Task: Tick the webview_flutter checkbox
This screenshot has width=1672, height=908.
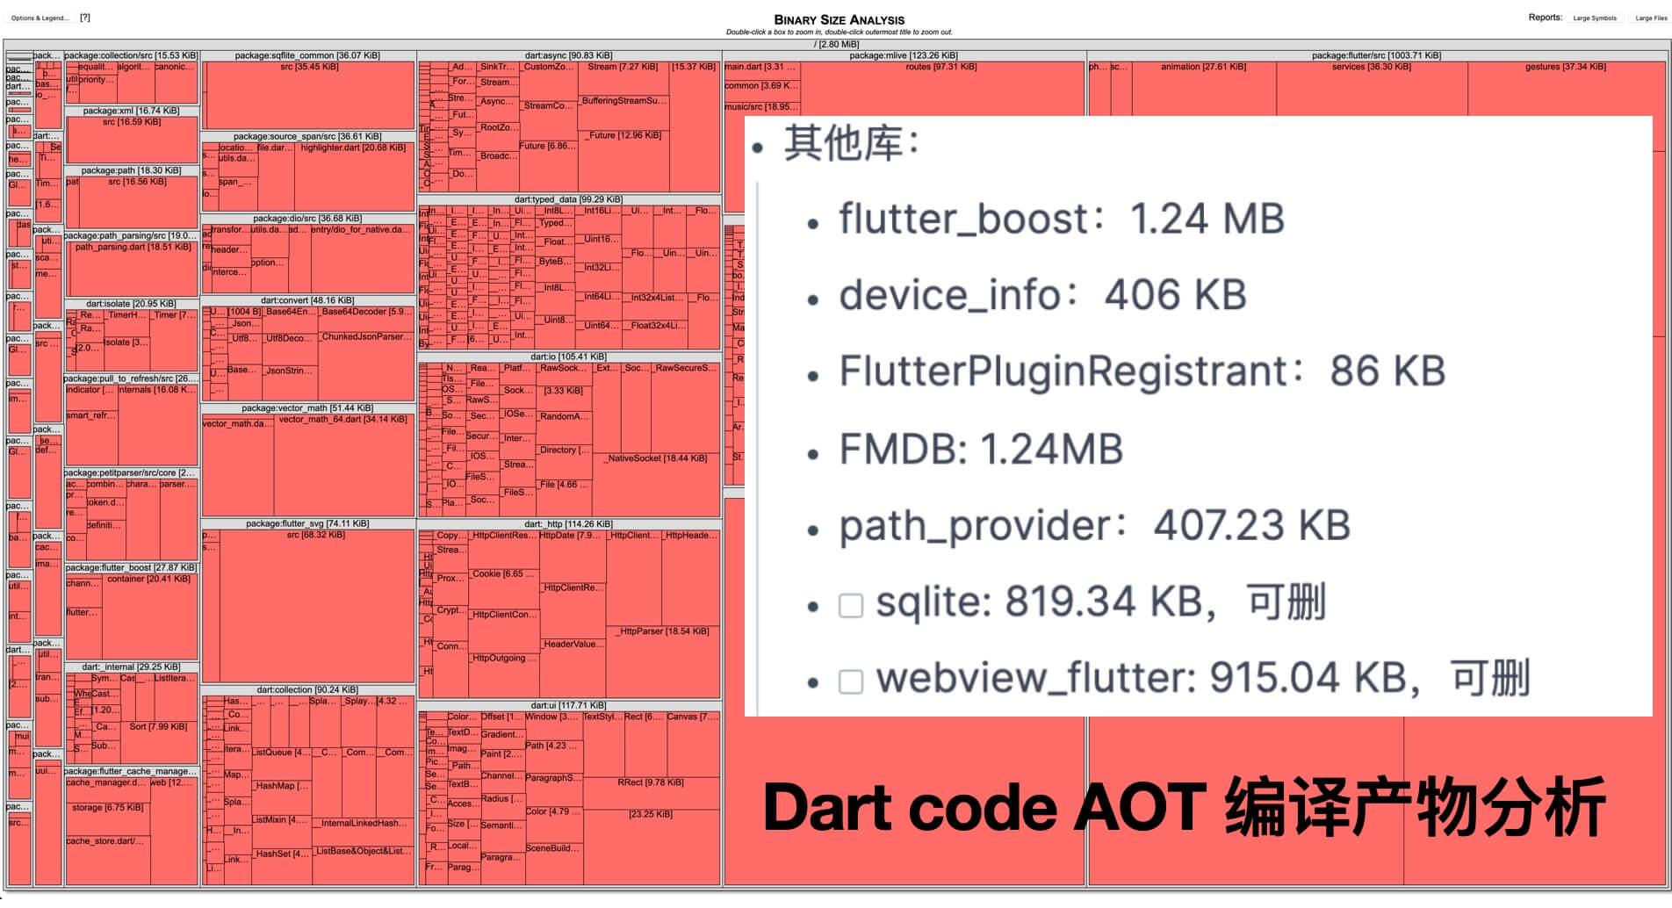Action: [x=851, y=681]
